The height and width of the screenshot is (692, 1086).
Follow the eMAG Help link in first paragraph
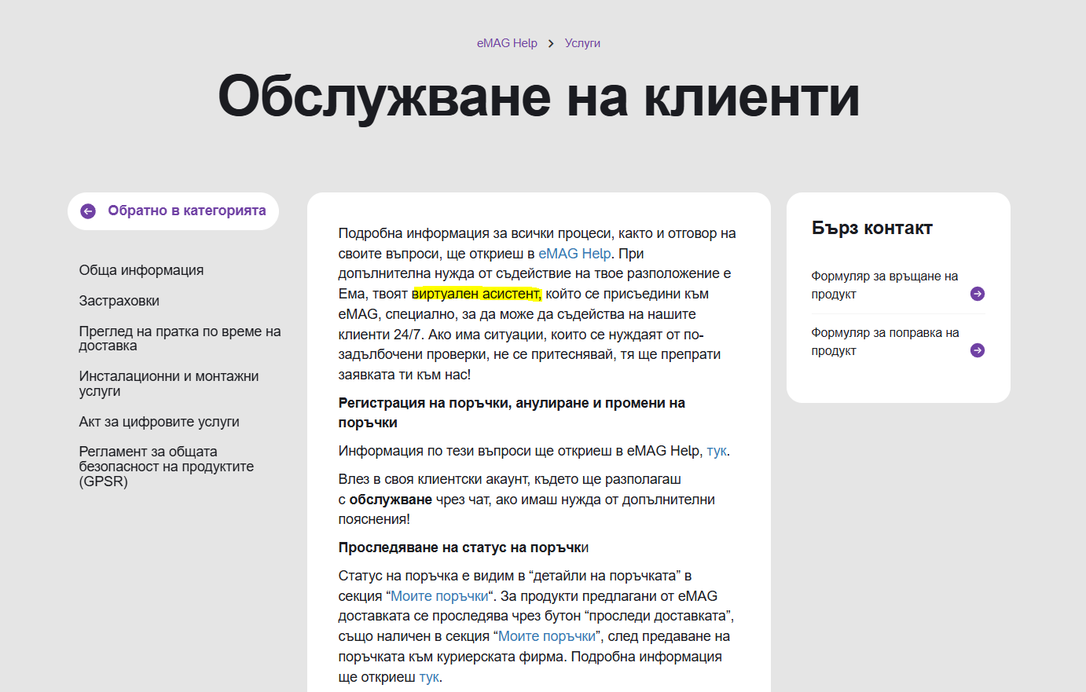(574, 254)
